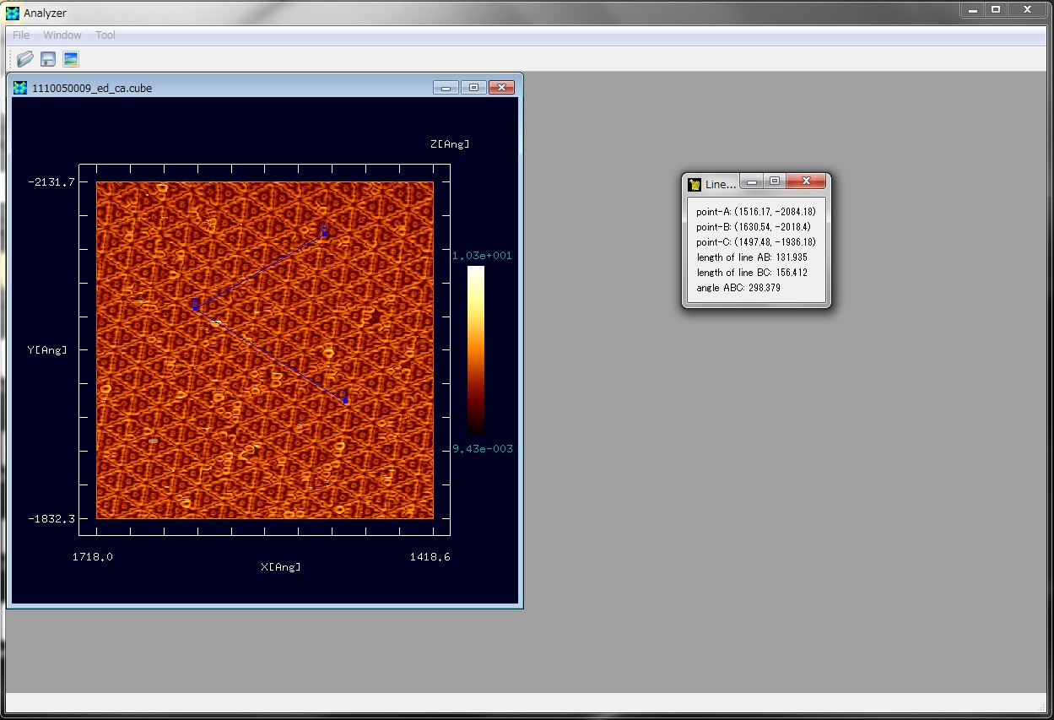The image size is (1054, 720).
Task: Close the Line measurement window
Action: coord(806,181)
